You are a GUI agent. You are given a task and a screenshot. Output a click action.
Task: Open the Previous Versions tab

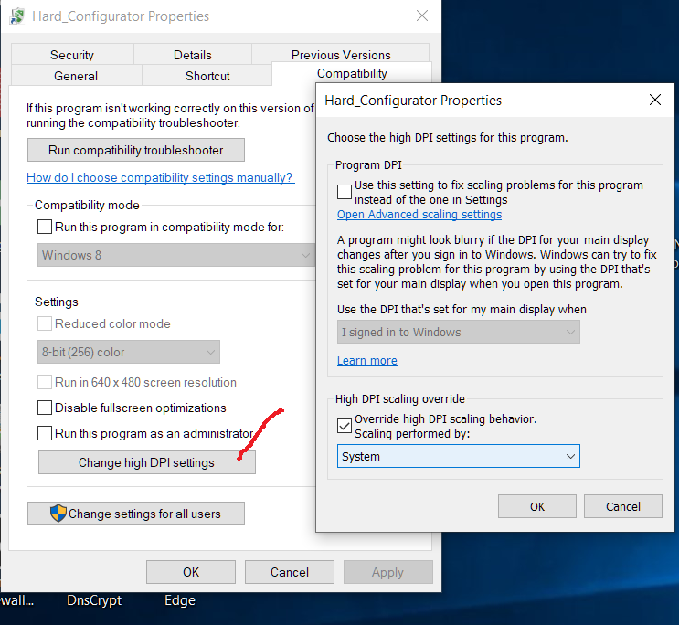pyautogui.click(x=341, y=55)
